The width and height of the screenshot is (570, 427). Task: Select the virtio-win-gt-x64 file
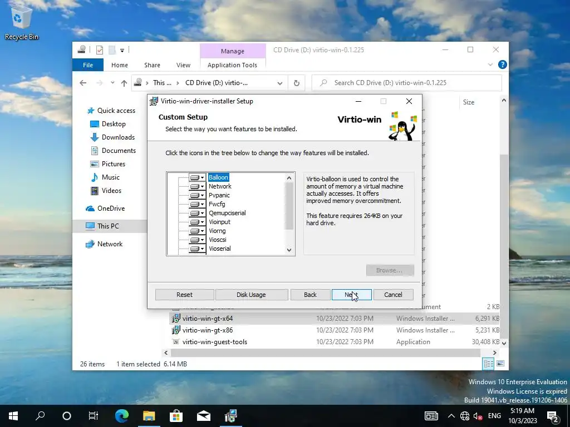(x=208, y=319)
